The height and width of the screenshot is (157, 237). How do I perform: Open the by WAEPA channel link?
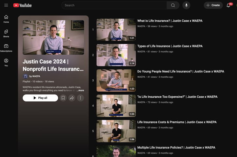[35, 76]
